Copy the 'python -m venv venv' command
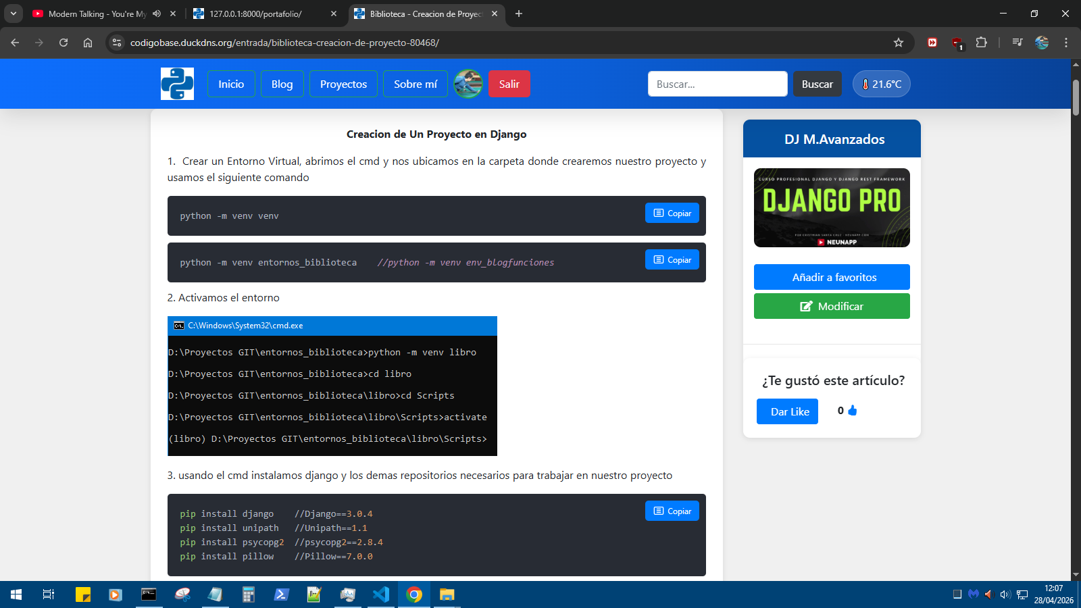Screen dimensions: 1081x608 672,213
